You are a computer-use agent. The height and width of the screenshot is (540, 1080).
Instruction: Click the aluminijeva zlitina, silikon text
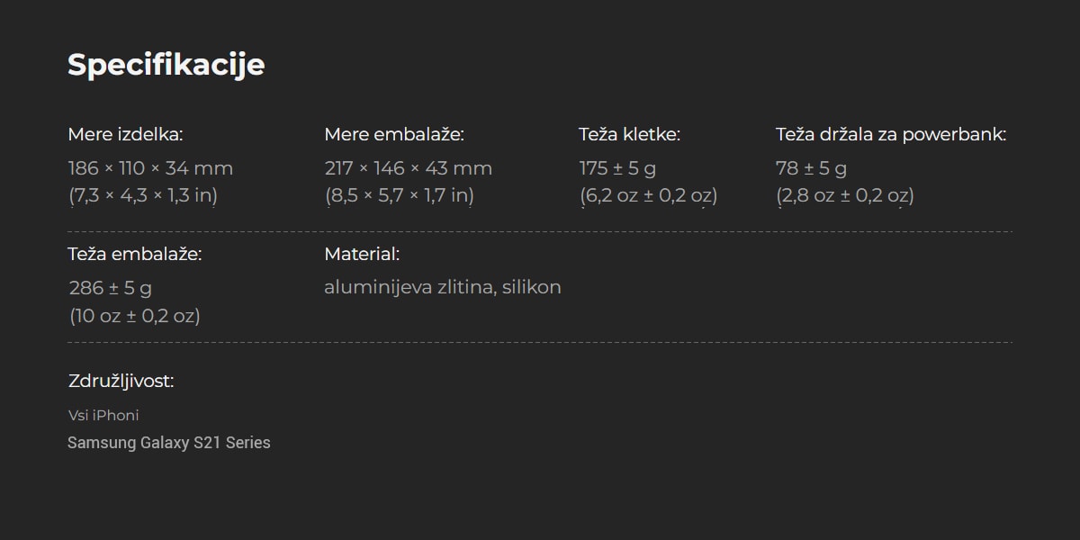pyautogui.click(x=443, y=288)
